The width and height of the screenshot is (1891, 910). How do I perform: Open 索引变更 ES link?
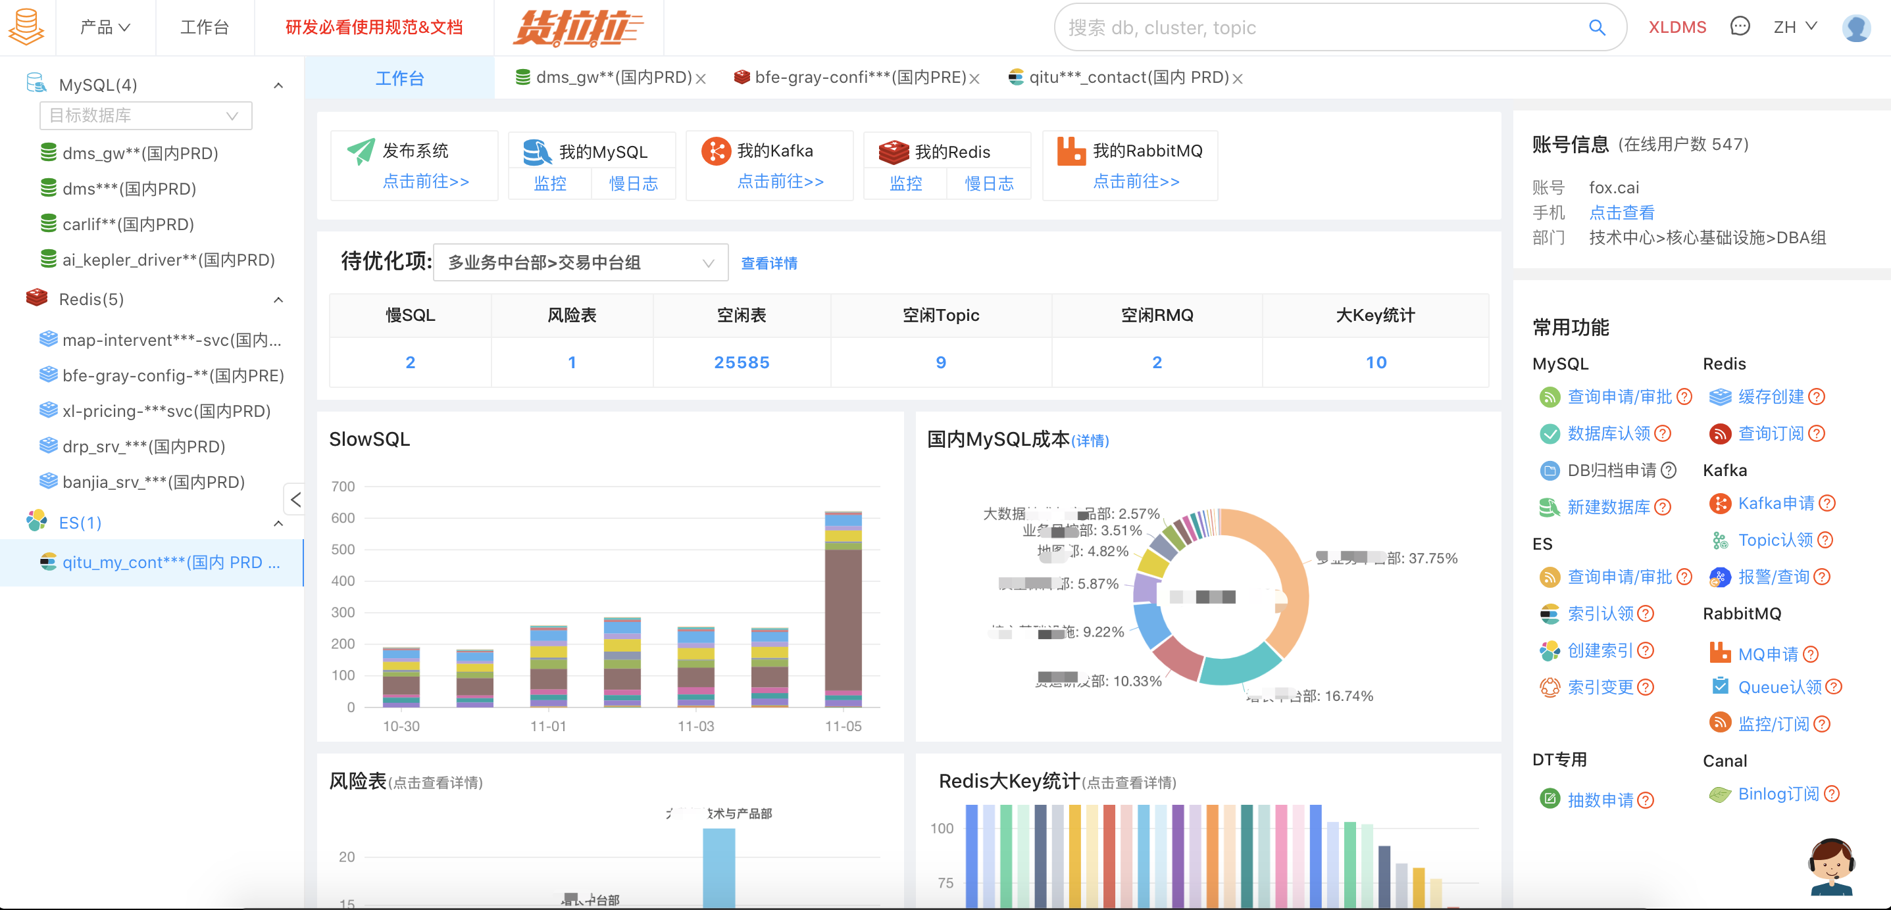(x=1600, y=687)
